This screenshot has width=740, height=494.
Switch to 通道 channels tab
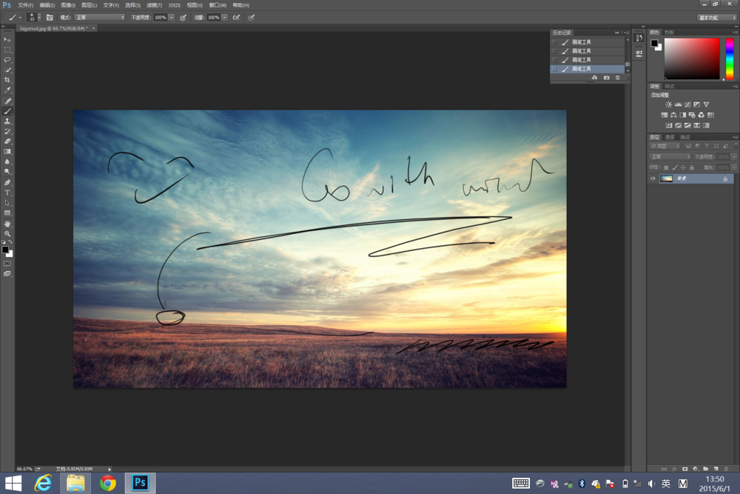670,137
